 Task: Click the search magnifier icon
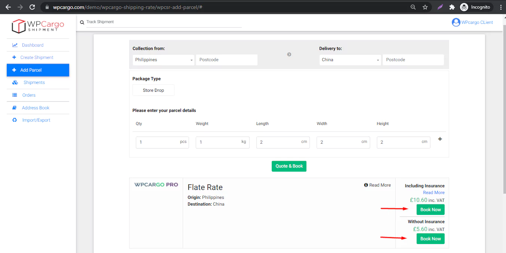82,22
